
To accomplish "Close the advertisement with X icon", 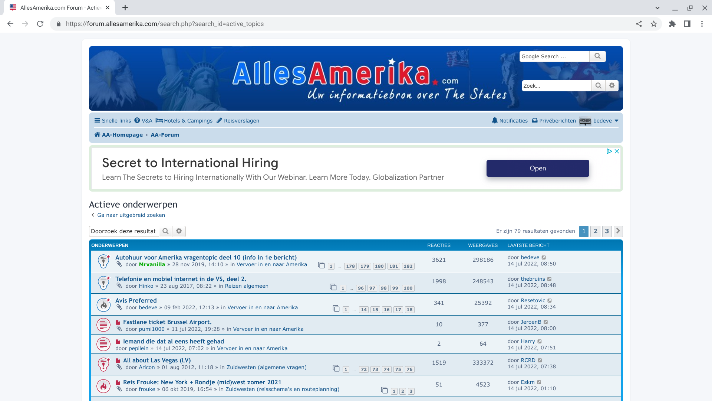I will (x=617, y=151).
